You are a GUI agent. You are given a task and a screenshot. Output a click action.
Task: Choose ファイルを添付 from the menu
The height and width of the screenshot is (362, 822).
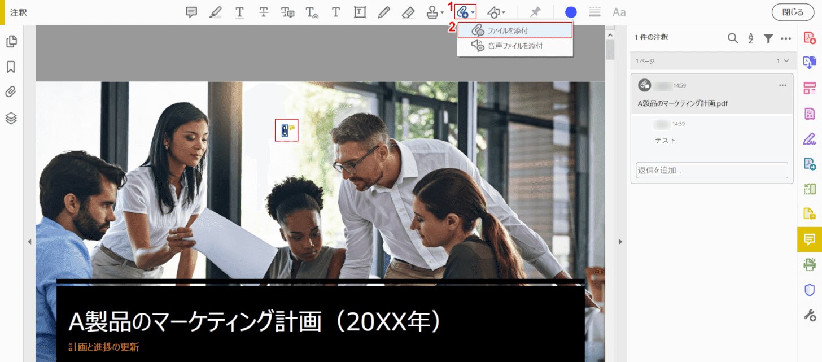(x=515, y=30)
